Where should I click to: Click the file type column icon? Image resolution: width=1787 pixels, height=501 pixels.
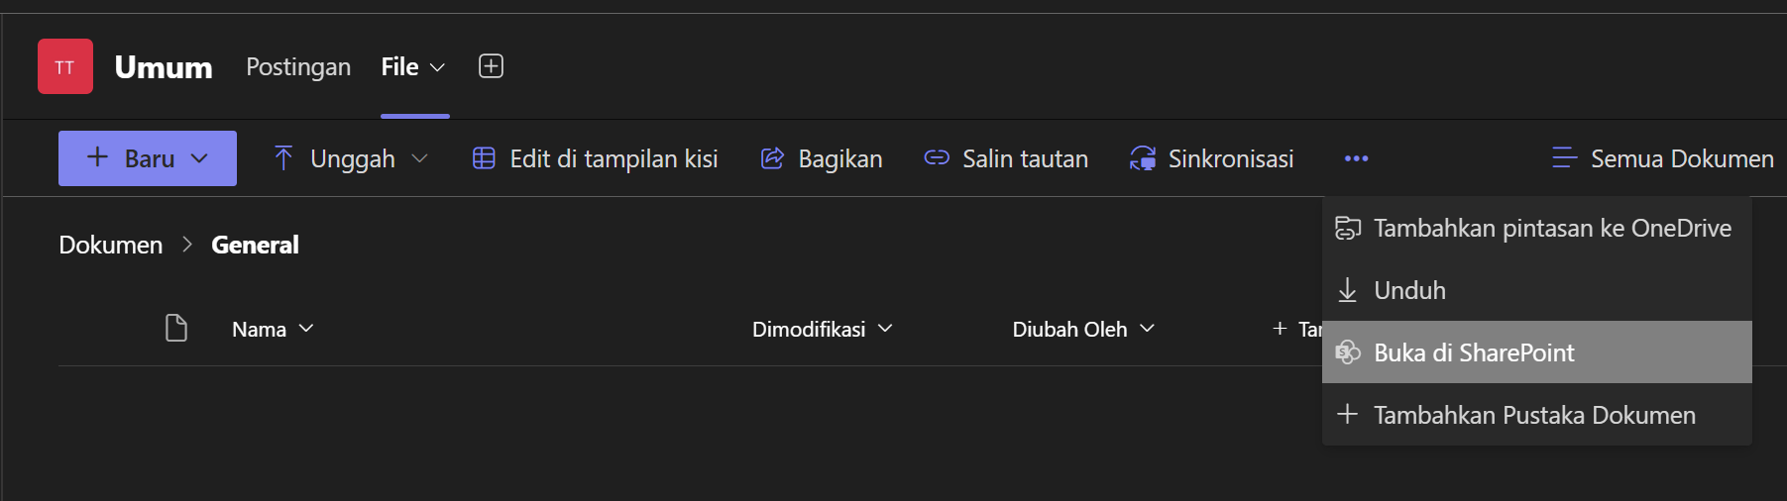point(176,328)
